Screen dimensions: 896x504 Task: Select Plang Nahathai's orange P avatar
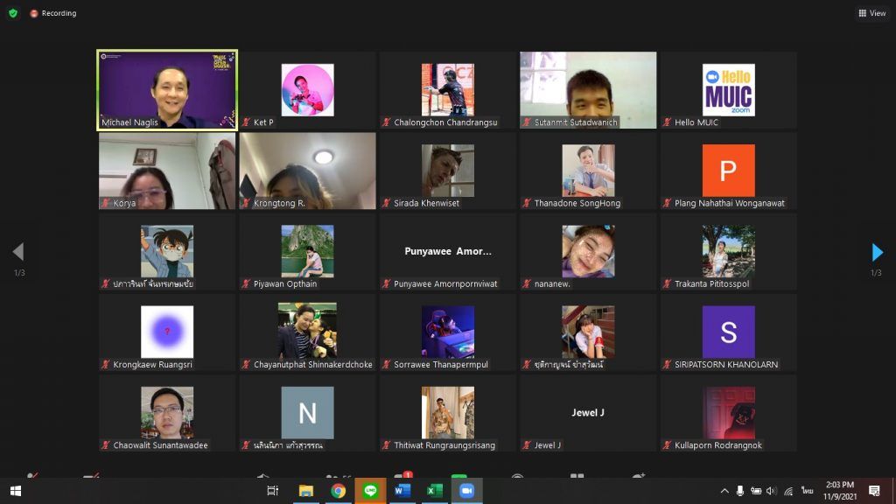(728, 171)
